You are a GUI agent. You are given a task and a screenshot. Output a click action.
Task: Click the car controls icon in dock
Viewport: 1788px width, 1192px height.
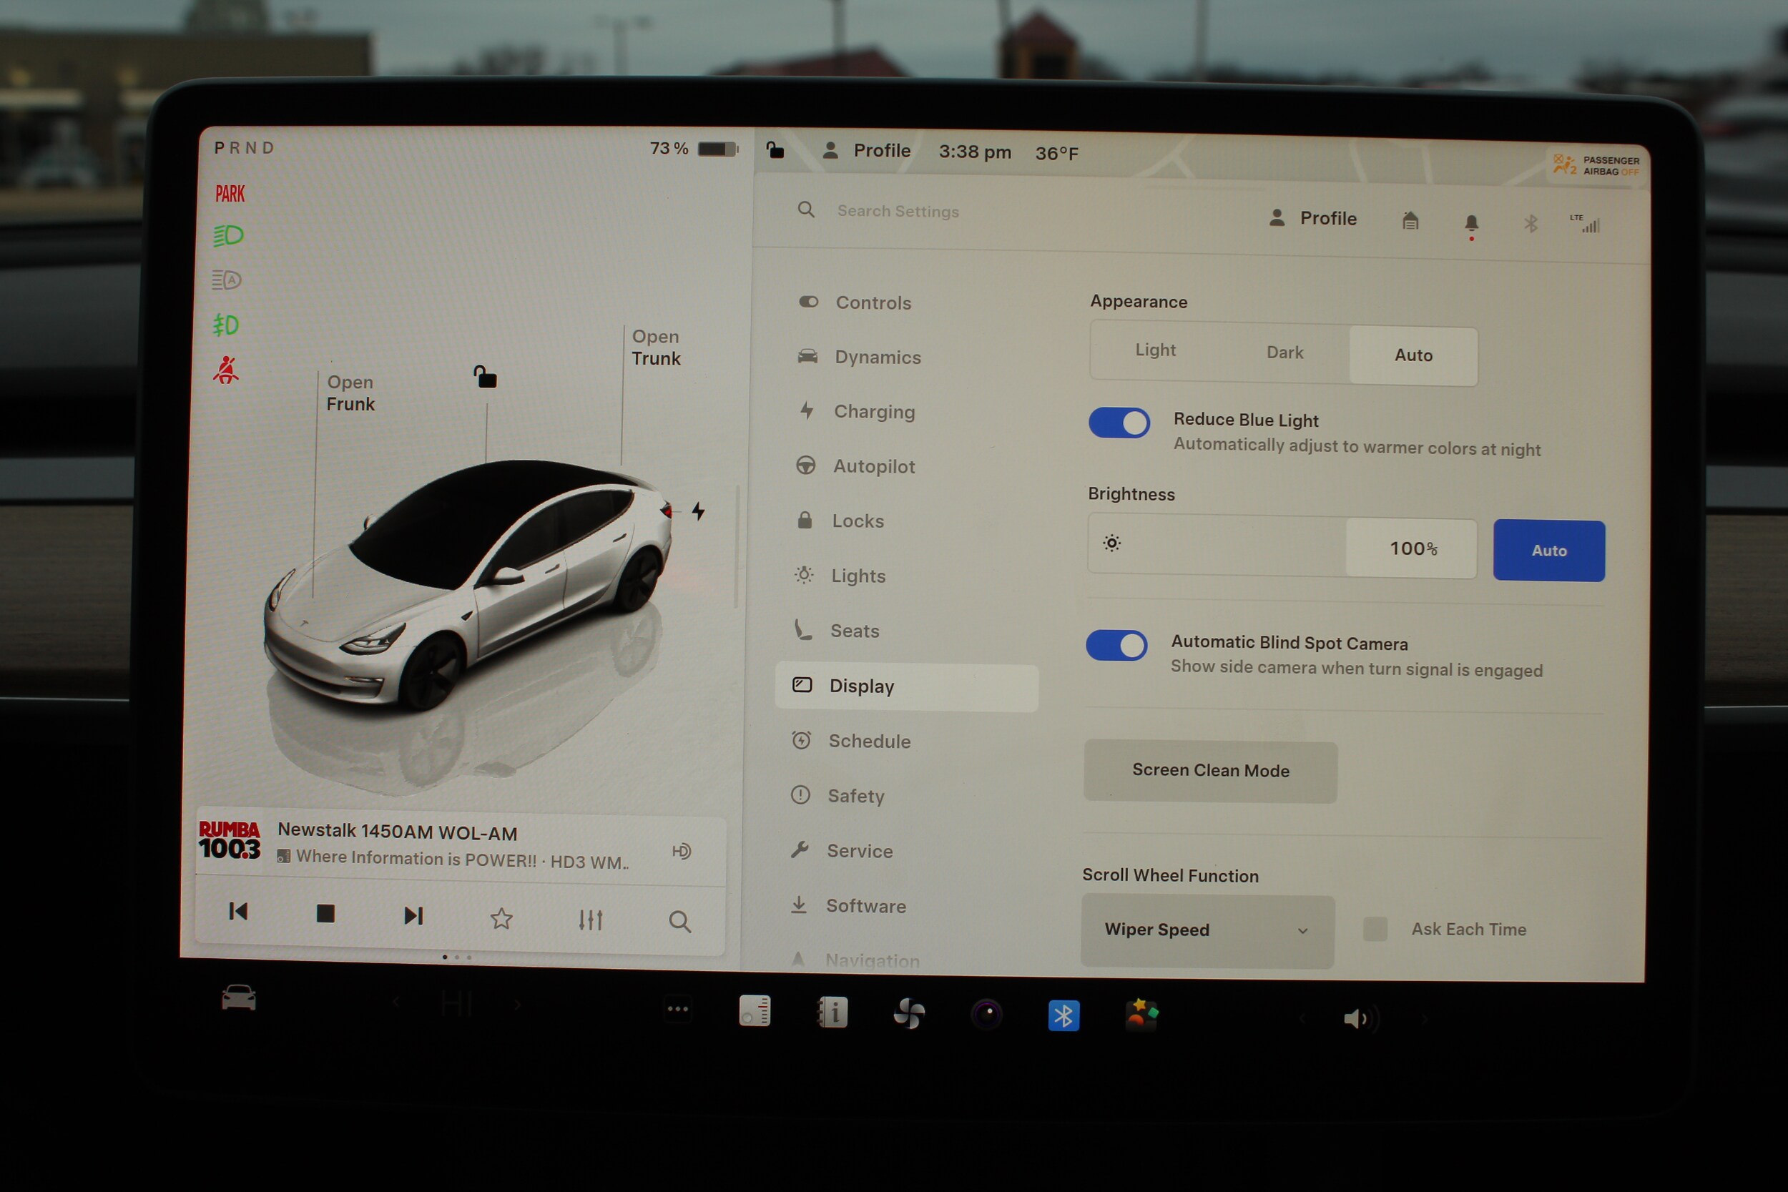point(238,998)
